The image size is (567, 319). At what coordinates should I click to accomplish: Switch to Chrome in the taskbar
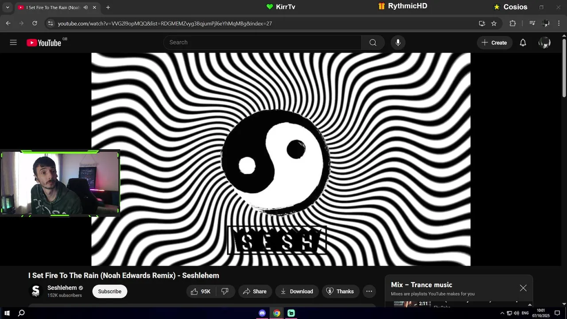tap(276, 313)
